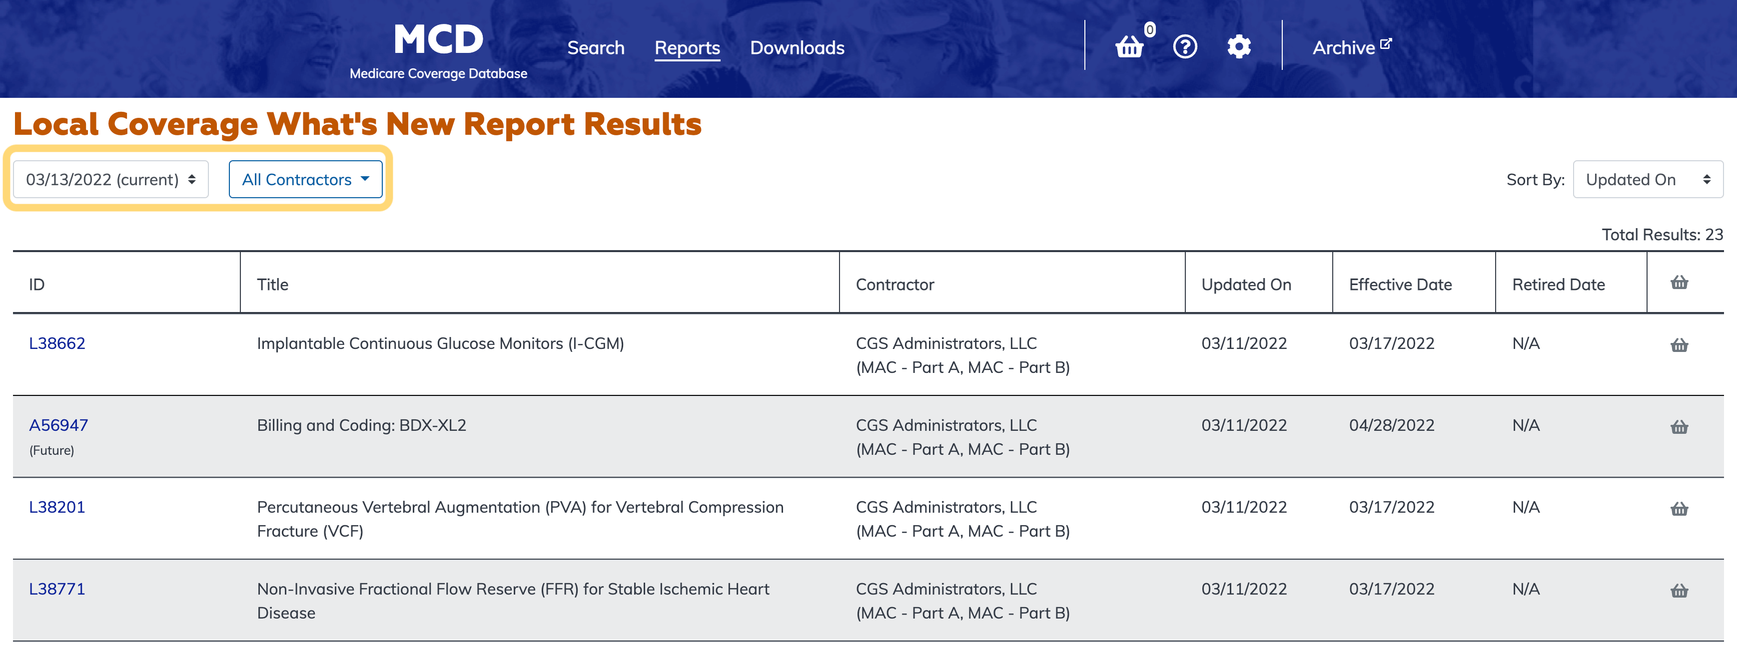Expand the 03/13/2022 (current) date dropdown
This screenshot has width=1737, height=649.
[x=110, y=179]
